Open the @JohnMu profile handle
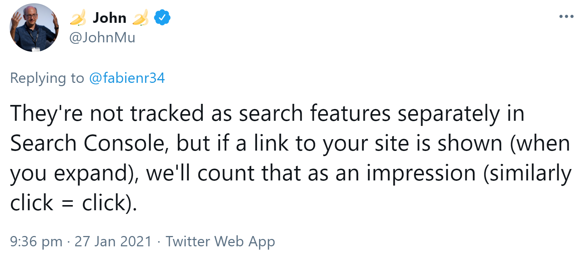This screenshot has height=257, width=587. (x=102, y=38)
